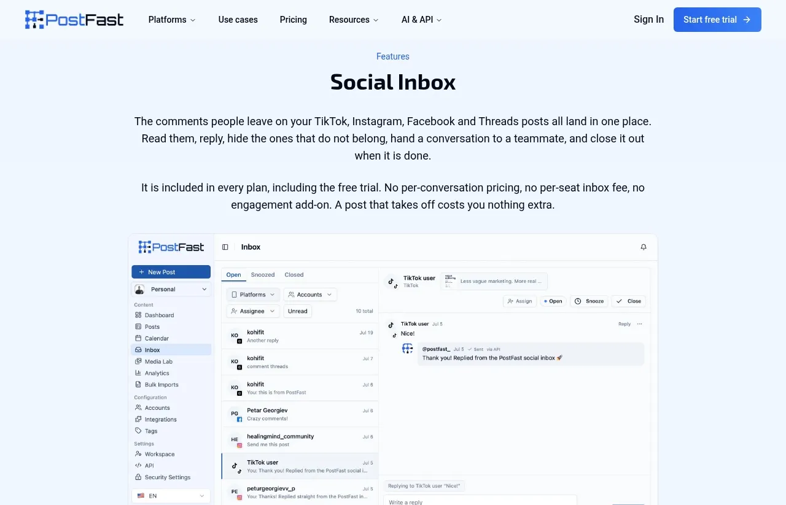Viewport: 786px width, 505px height.
Task: Toggle the sidebar panel icon beside Inbox title
Action: [x=225, y=247]
